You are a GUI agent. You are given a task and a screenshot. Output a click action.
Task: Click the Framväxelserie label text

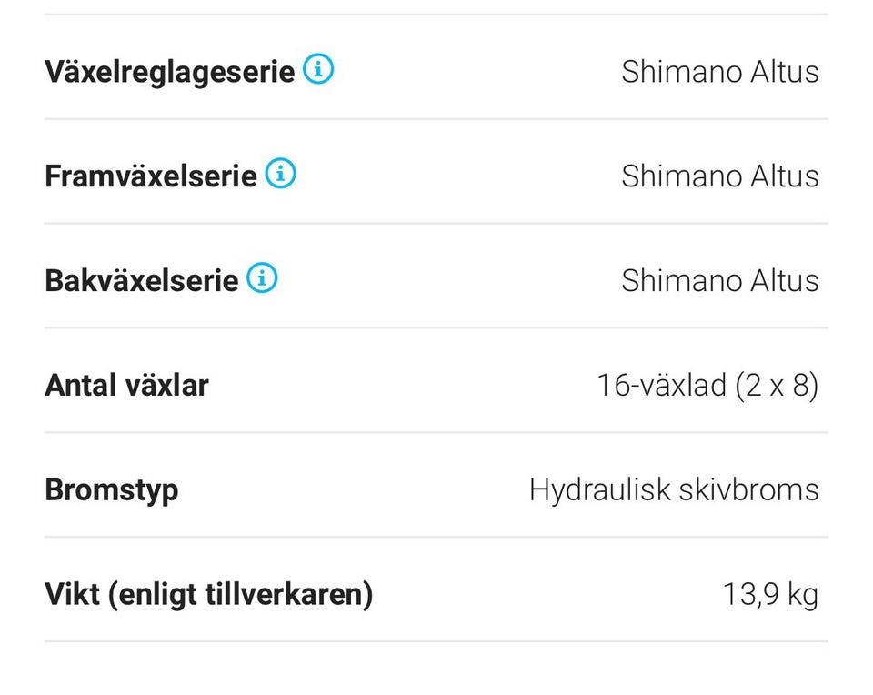tap(151, 176)
